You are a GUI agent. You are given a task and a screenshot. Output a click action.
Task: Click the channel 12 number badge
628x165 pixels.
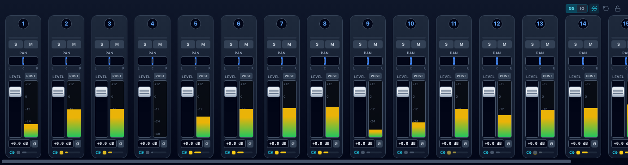coord(497,24)
